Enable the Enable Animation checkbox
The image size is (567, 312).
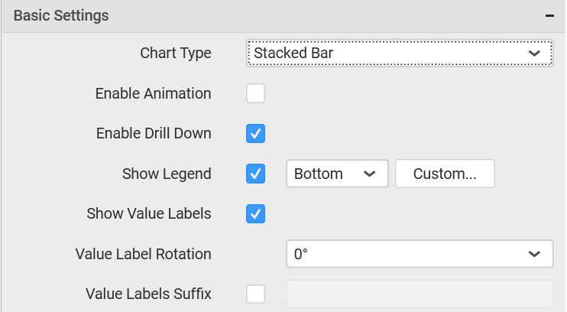pos(256,93)
